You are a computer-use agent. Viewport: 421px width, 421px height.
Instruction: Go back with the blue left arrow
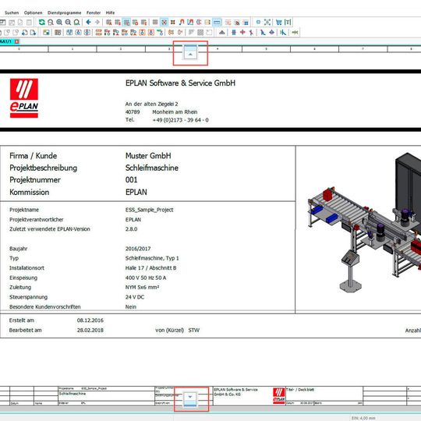88,22
